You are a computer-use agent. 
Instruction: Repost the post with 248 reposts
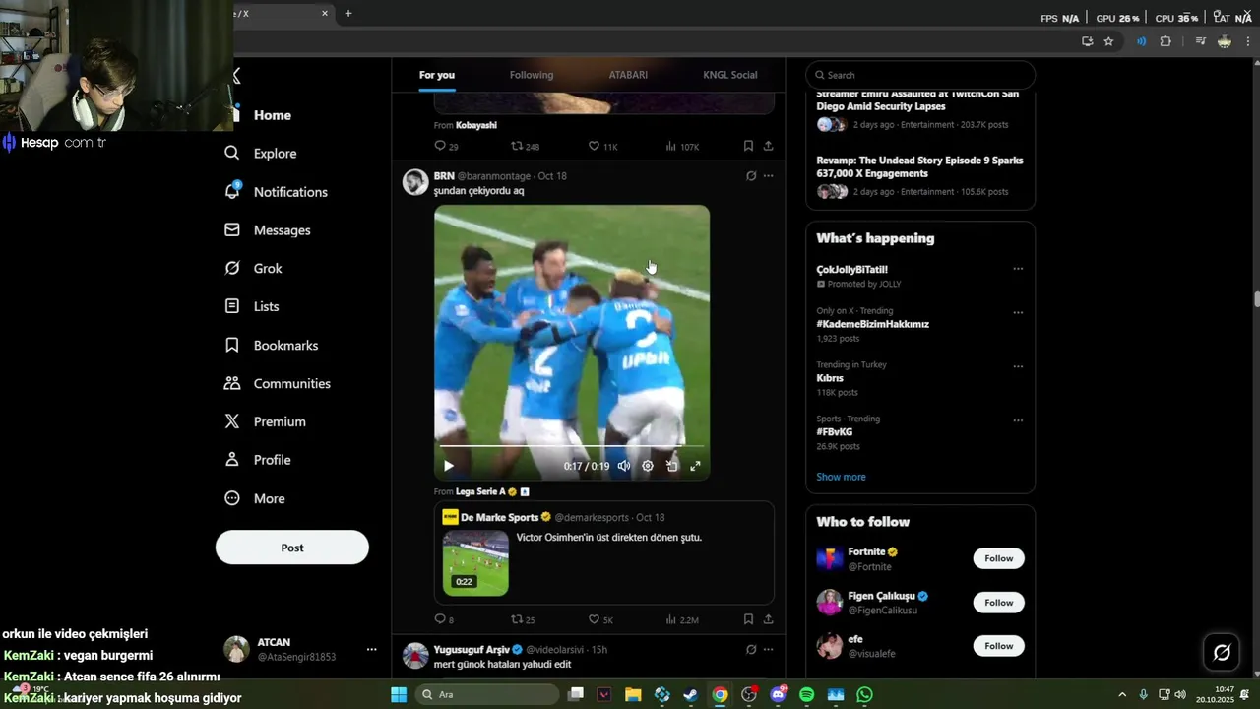[x=525, y=146]
